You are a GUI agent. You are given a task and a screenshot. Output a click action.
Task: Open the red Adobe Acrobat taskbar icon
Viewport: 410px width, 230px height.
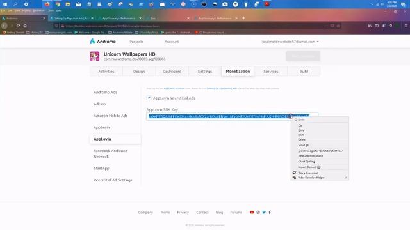266,4
